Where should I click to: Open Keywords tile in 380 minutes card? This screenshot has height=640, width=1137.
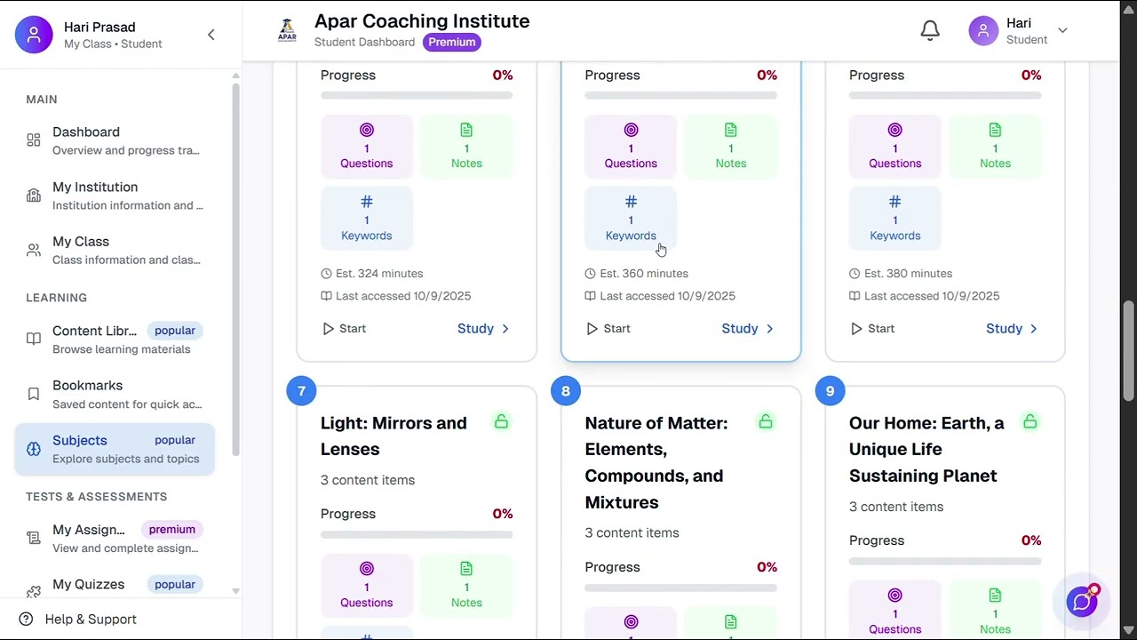pos(894,219)
